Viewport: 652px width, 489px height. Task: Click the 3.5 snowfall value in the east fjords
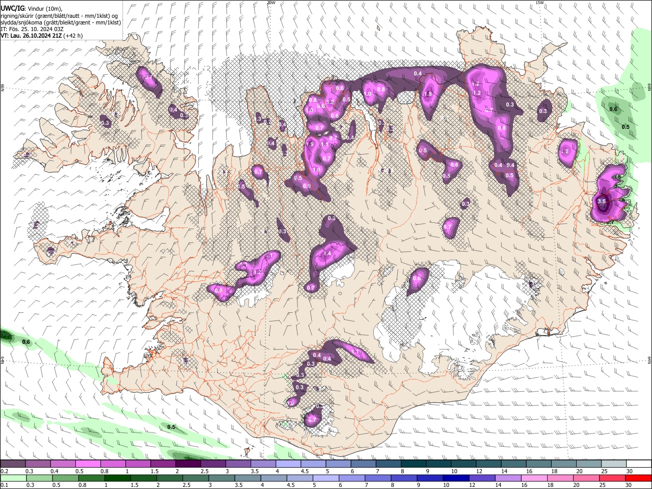(x=601, y=202)
